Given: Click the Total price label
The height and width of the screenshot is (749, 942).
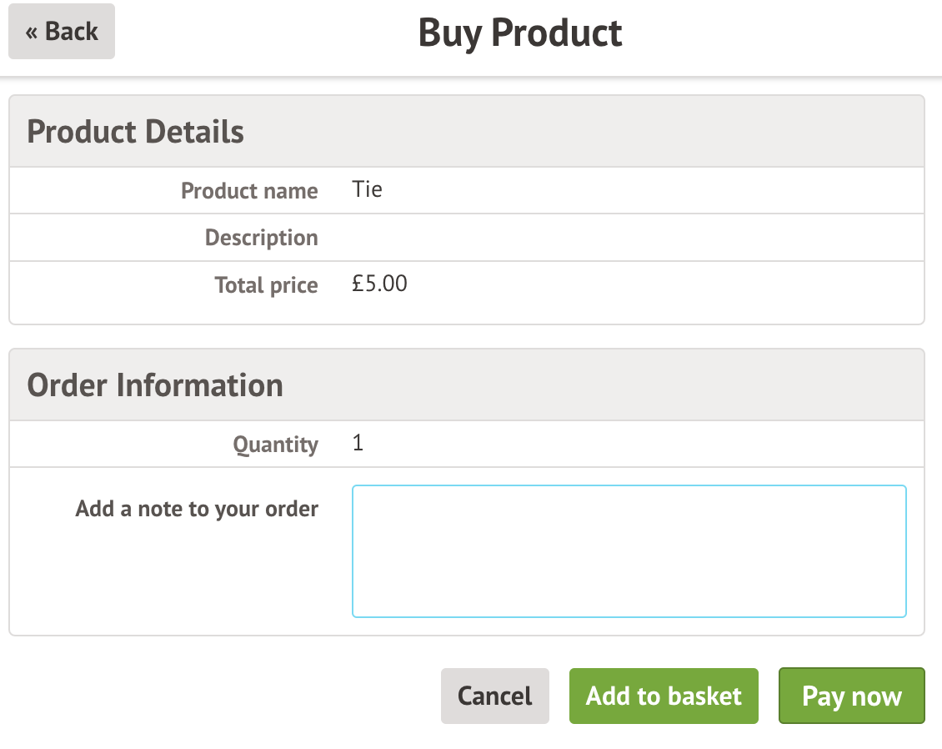Looking at the screenshot, I should [x=266, y=285].
